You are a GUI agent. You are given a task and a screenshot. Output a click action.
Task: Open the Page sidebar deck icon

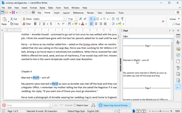[178, 61]
